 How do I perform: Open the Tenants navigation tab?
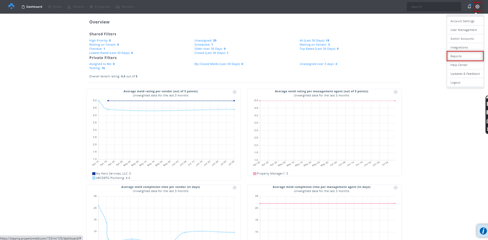pyautogui.click(x=76, y=7)
